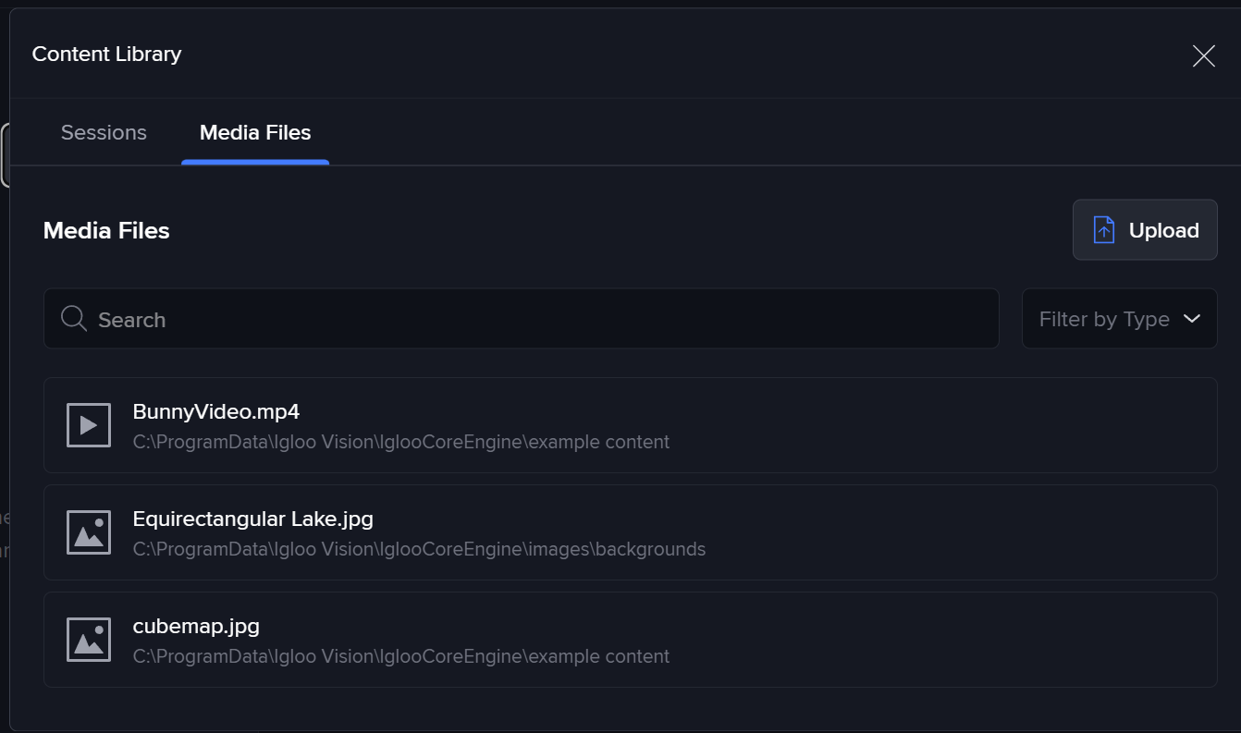Pick the cubemap.jpg file name
The width and height of the screenshot is (1241, 733).
click(x=196, y=626)
